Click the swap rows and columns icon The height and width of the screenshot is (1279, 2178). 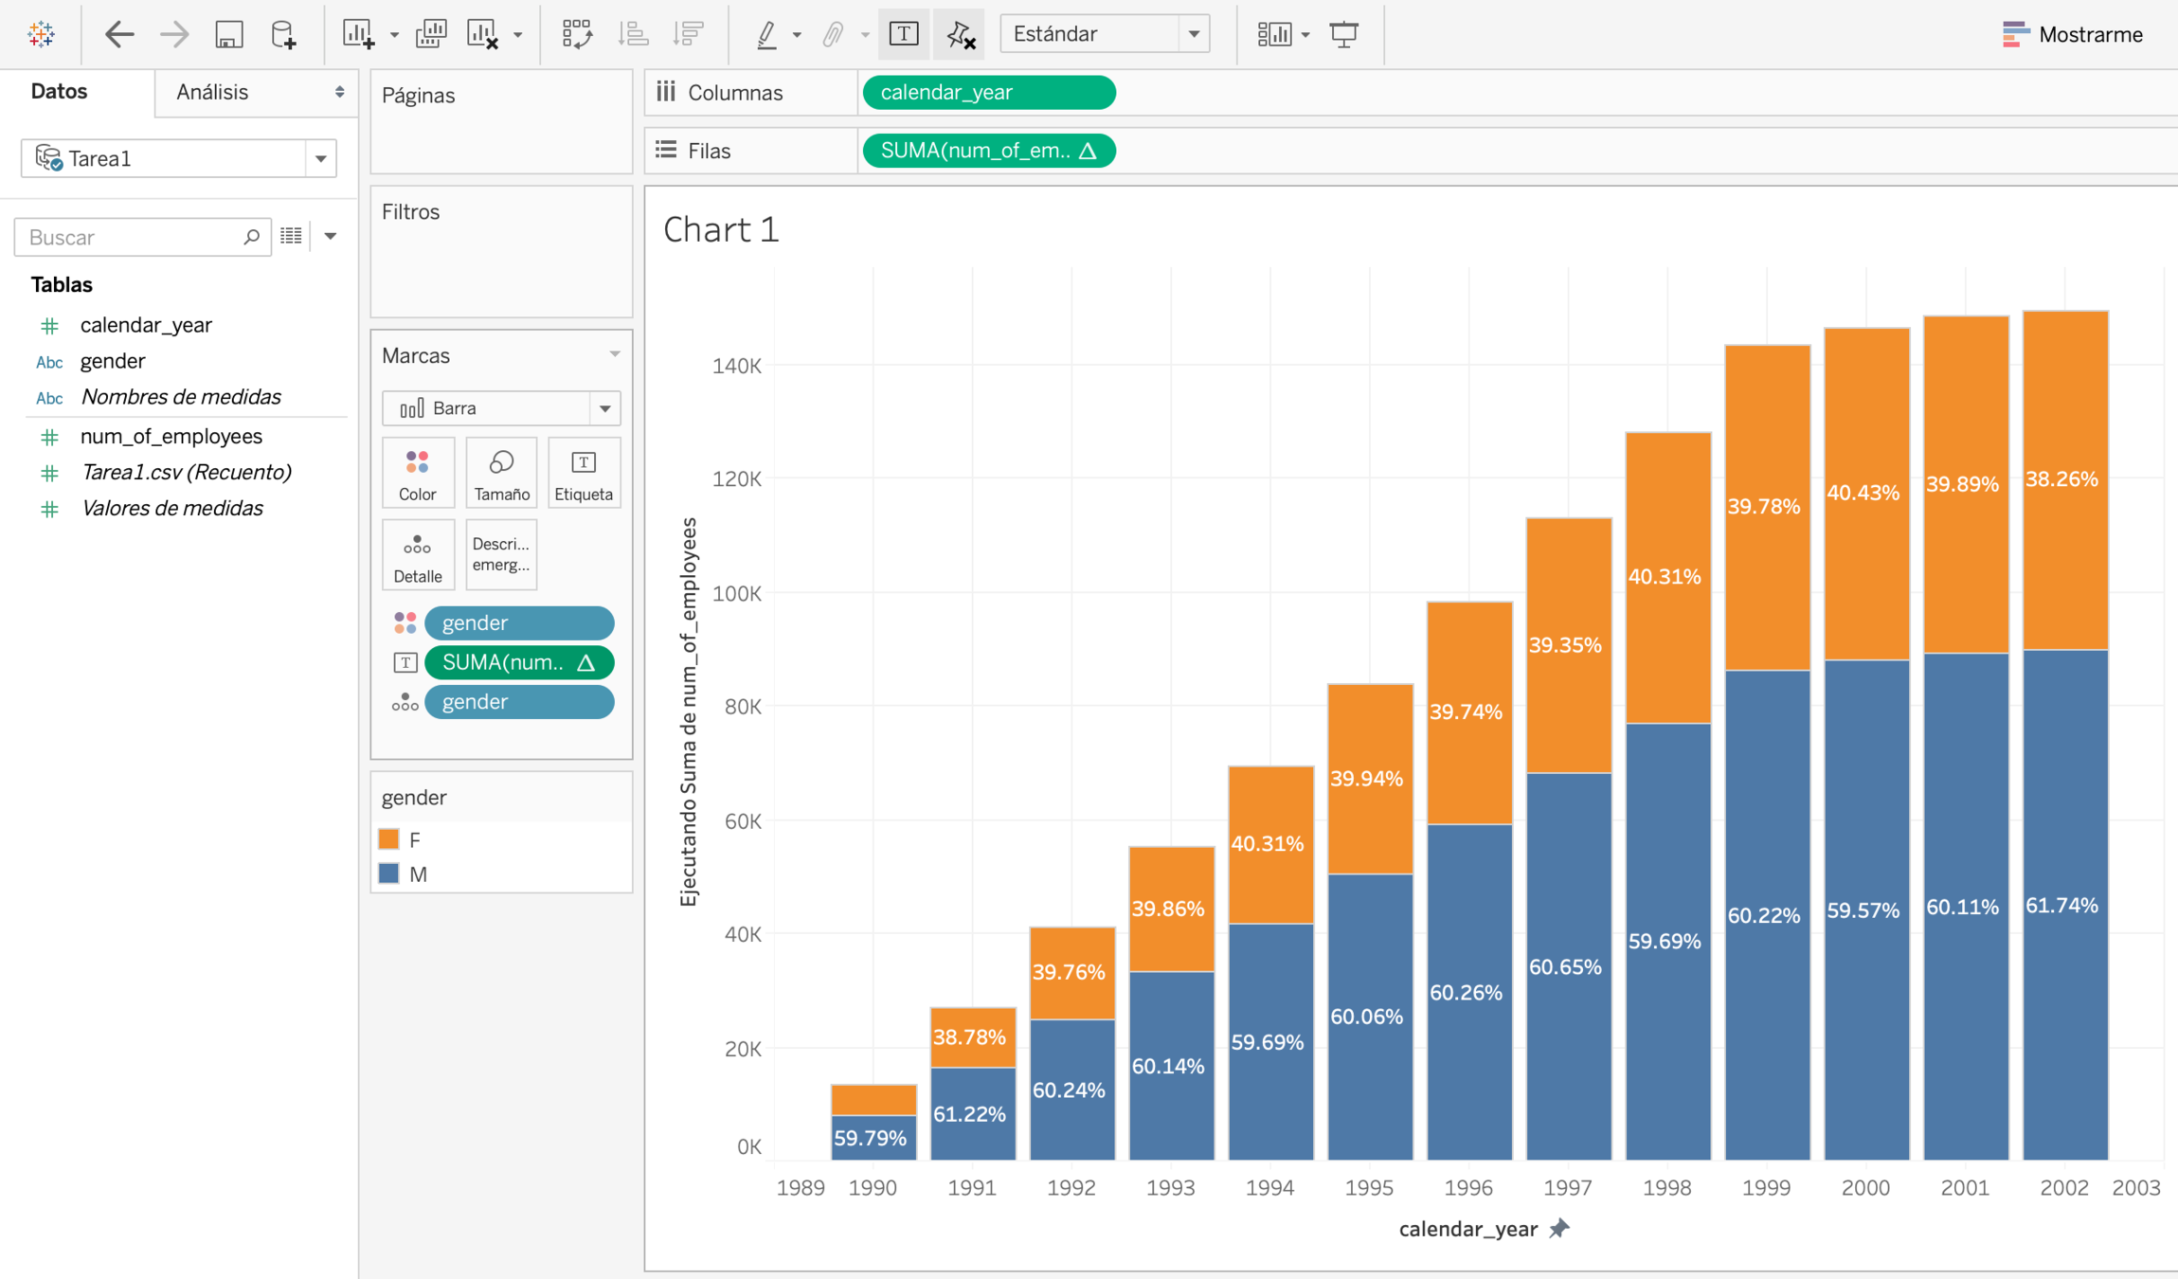[577, 34]
